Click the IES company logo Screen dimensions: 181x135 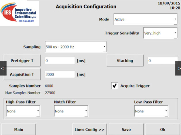pyautogui.click(x=20, y=13)
